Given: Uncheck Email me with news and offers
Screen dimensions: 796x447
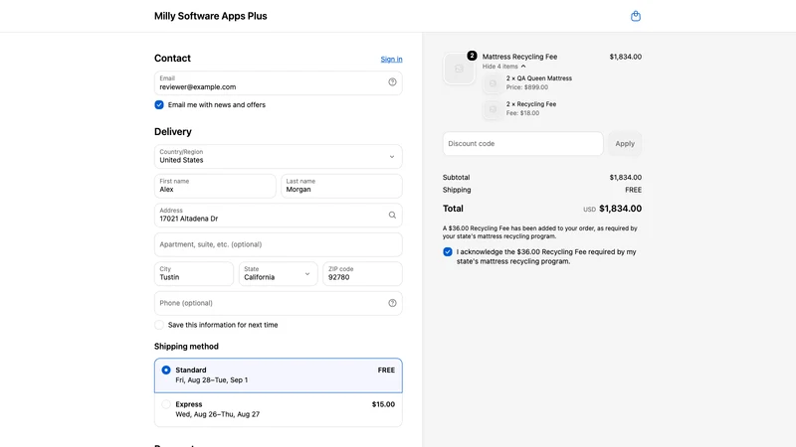Looking at the screenshot, I should click(x=159, y=105).
